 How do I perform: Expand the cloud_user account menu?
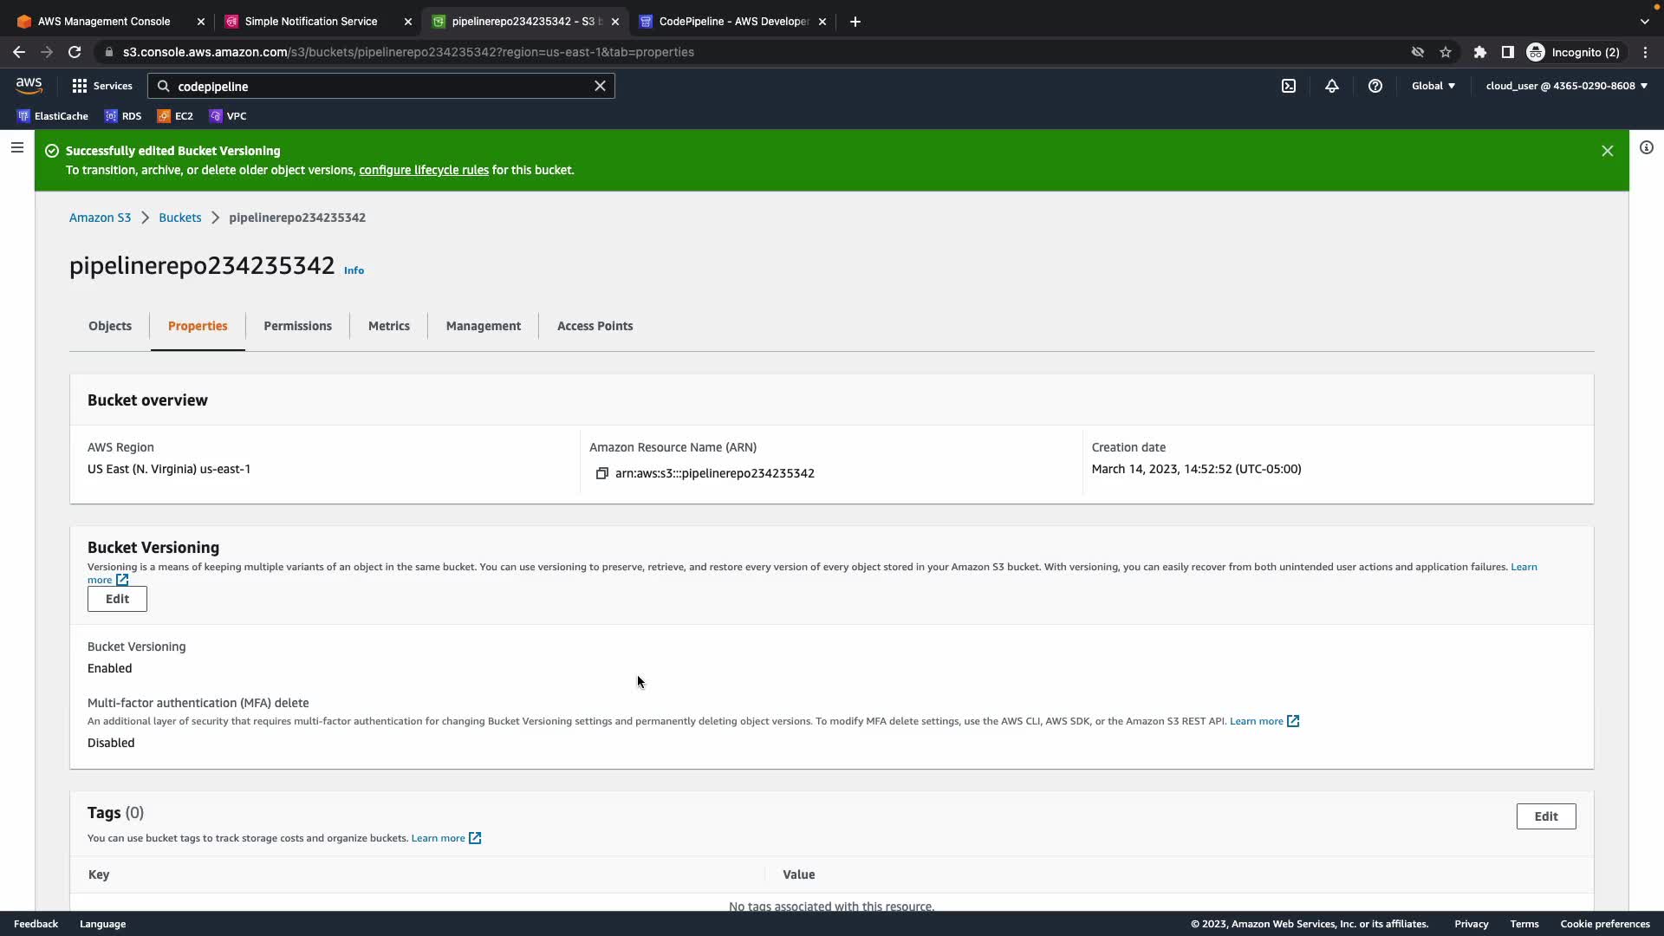pyautogui.click(x=1566, y=86)
